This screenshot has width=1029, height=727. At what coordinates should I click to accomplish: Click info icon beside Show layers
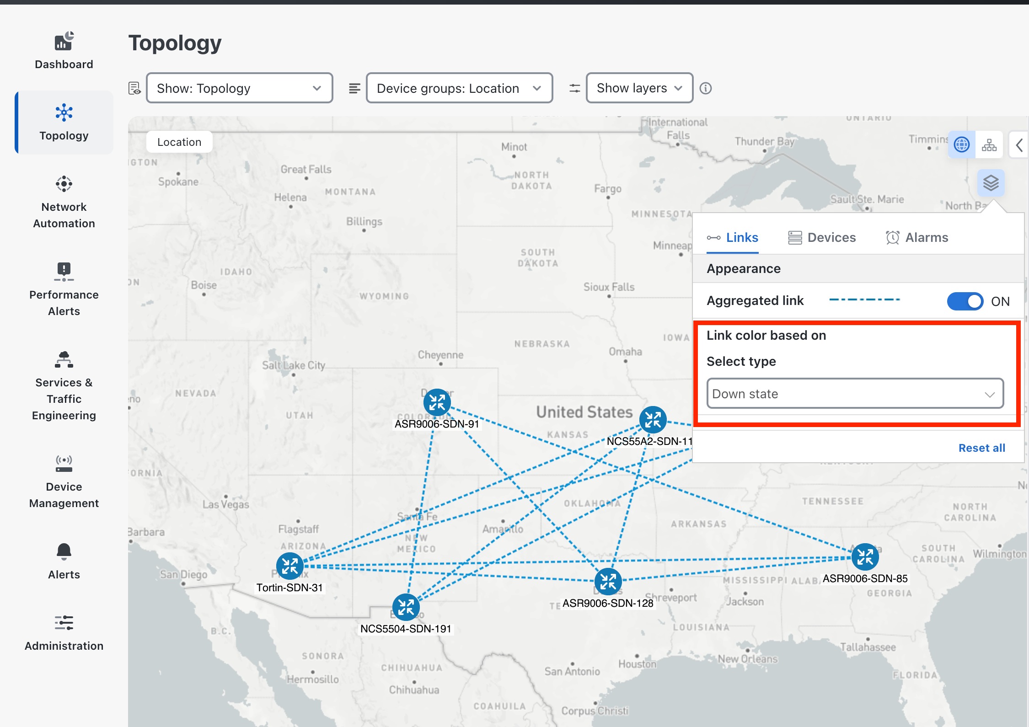pyautogui.click(x=706, y=88)
